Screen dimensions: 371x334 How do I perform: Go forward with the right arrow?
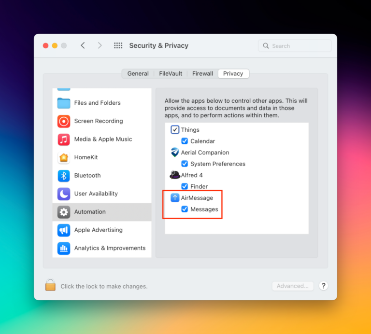pyautogui.click(x=100, y=45)
